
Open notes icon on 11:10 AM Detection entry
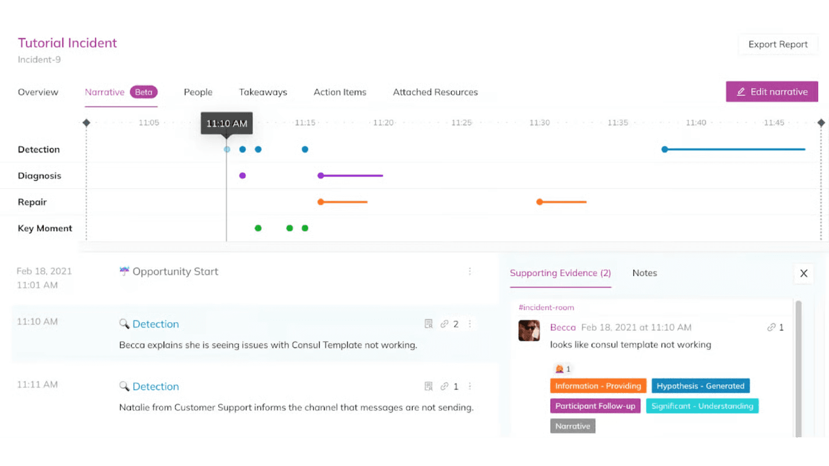428,324
